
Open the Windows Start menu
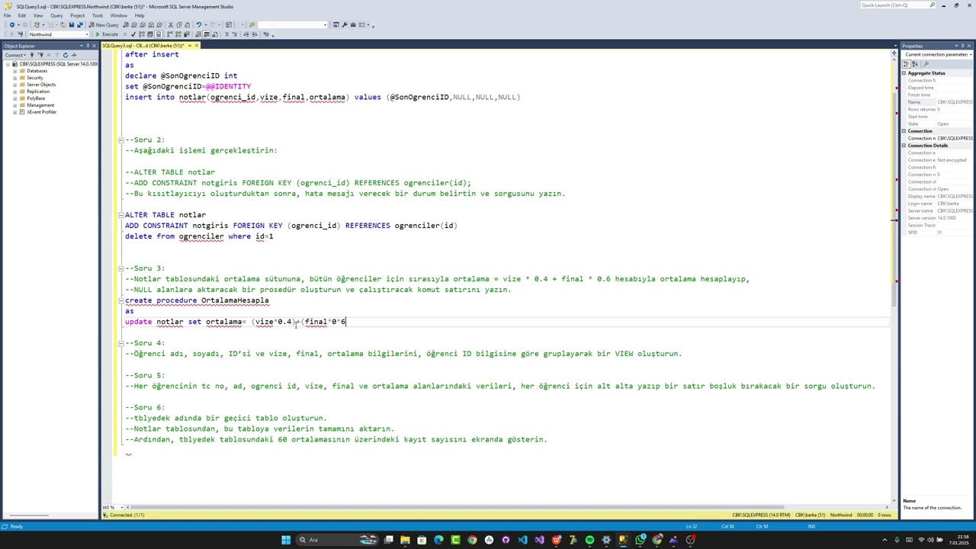click(x=286, y=540)
